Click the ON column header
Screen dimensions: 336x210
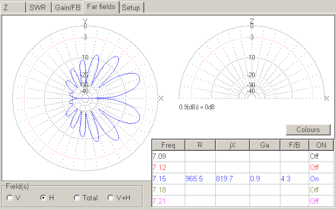tap(321, 145)
